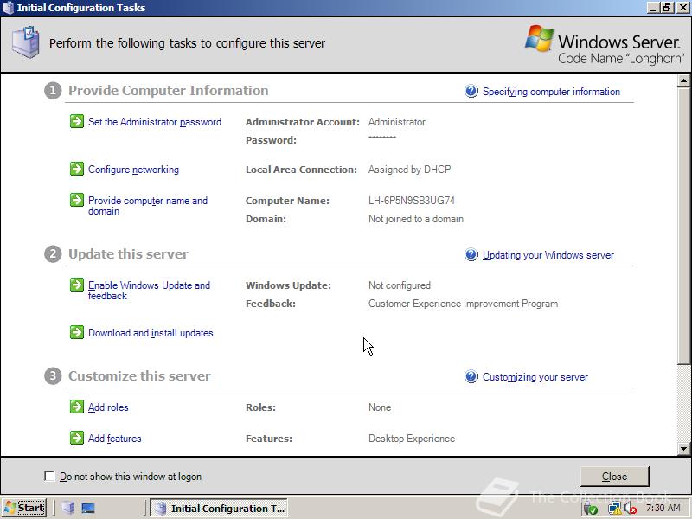
Task: Click the 'Update this server' heading
Action: pos(128,254)
